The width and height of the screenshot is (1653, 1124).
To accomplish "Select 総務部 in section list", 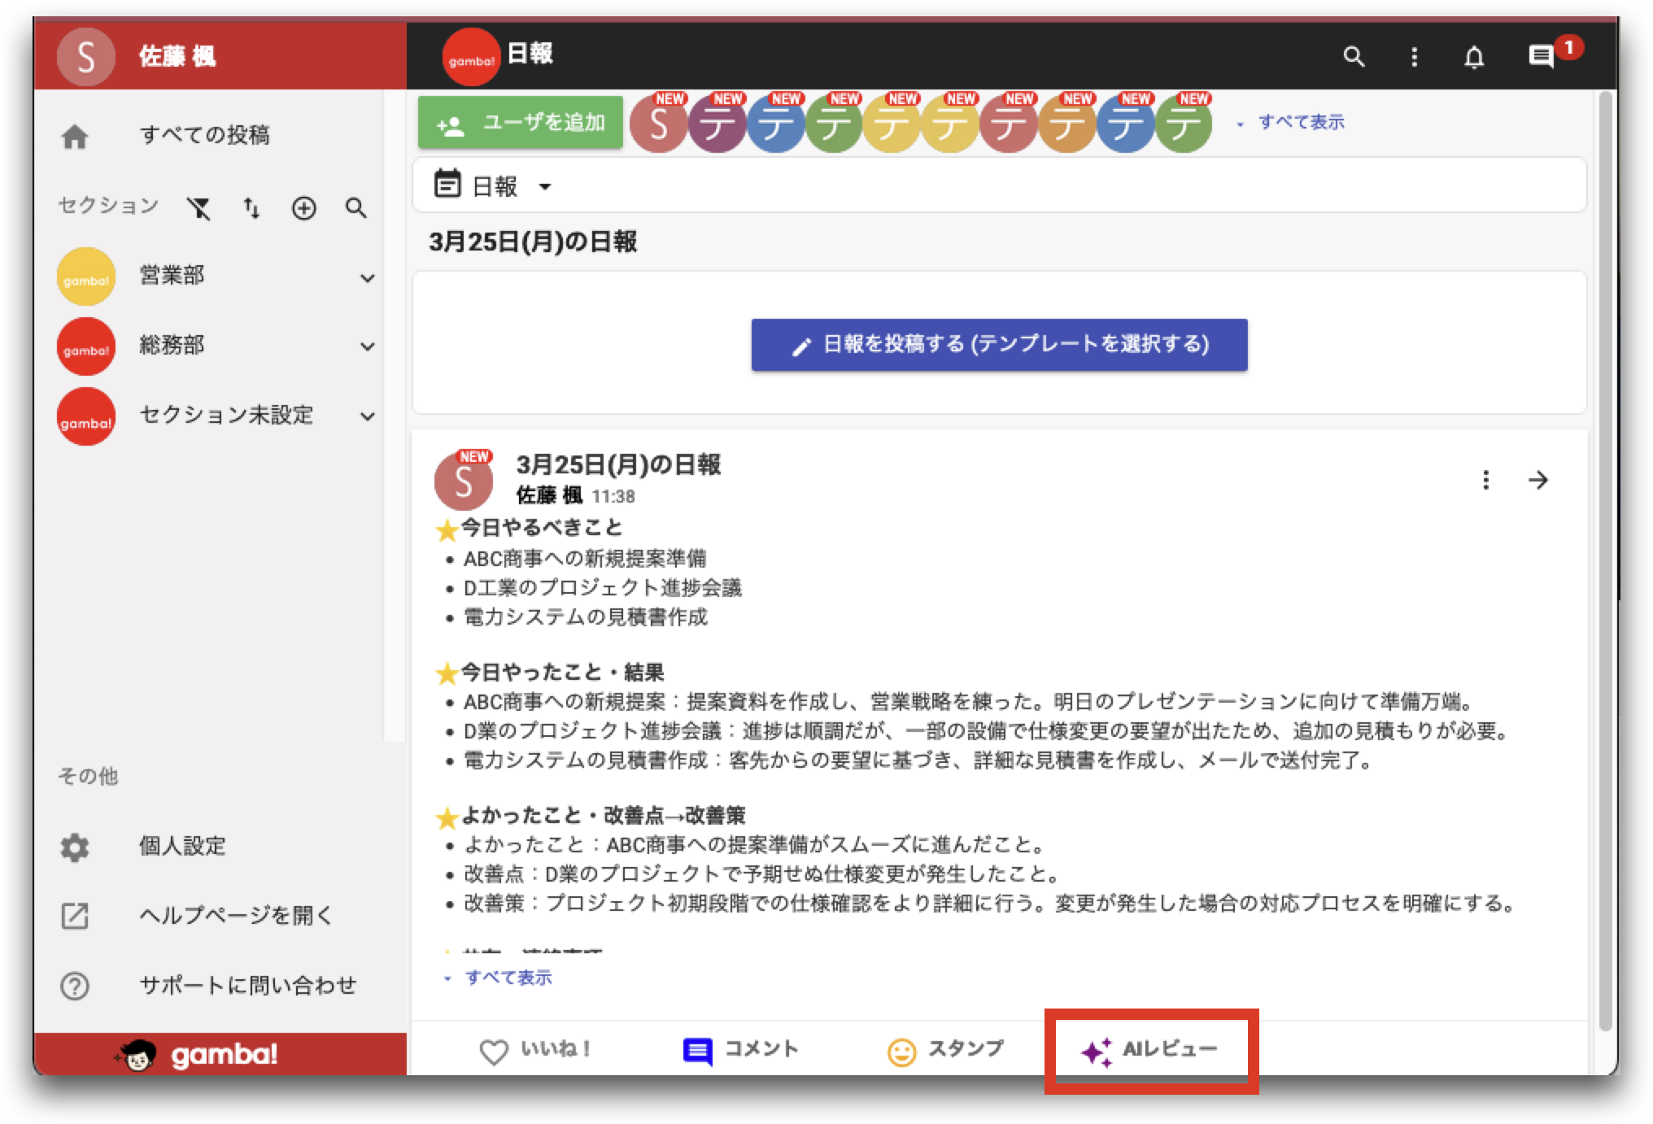I will pos(172,345).
